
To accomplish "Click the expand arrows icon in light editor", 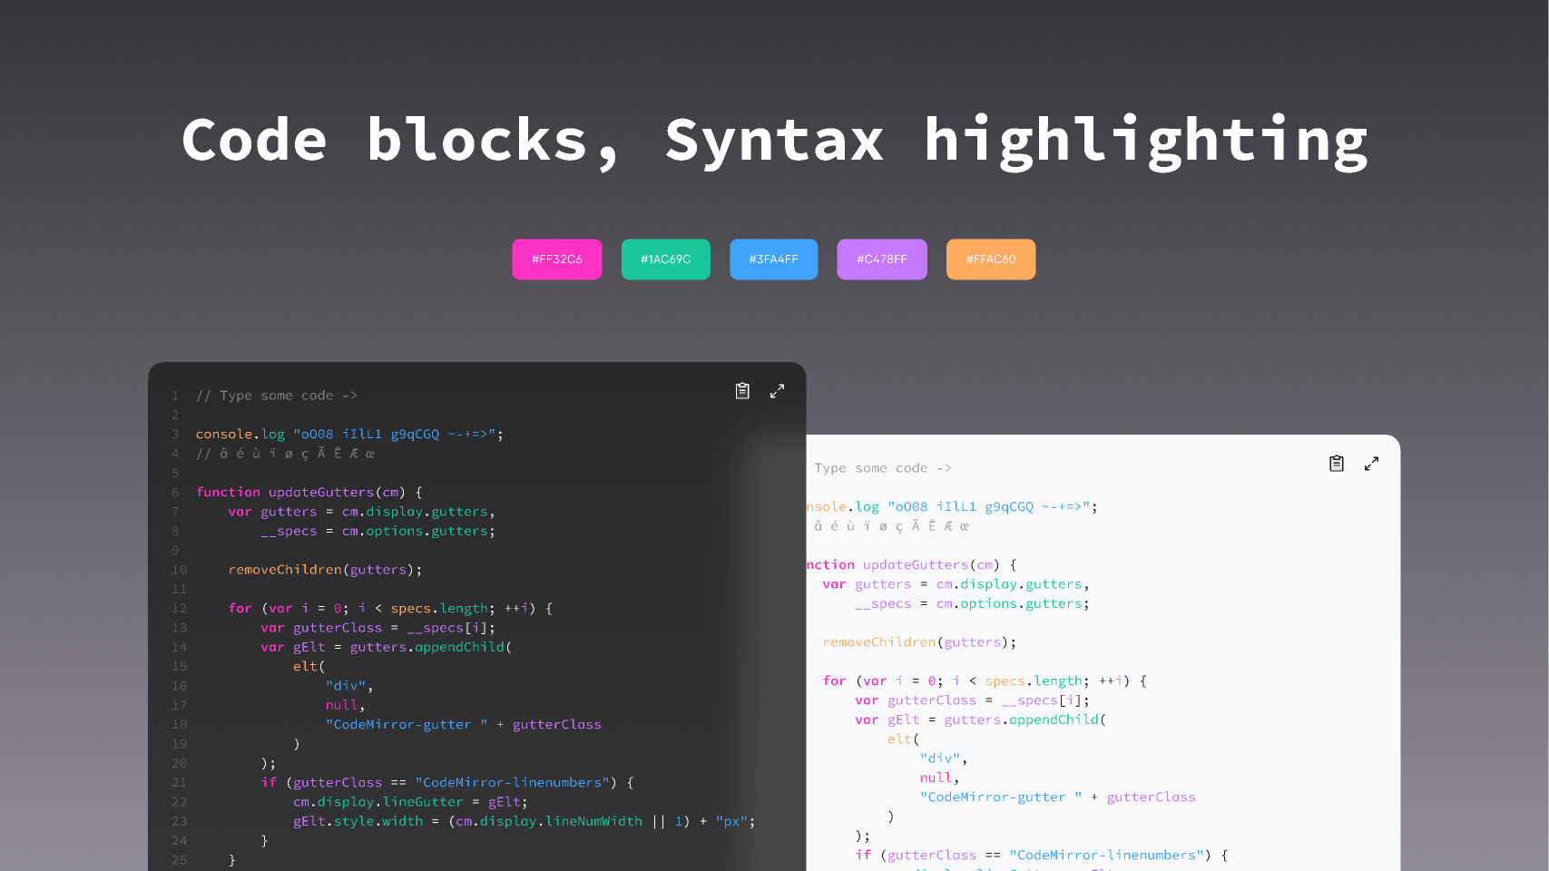I will click(1371, 463).
